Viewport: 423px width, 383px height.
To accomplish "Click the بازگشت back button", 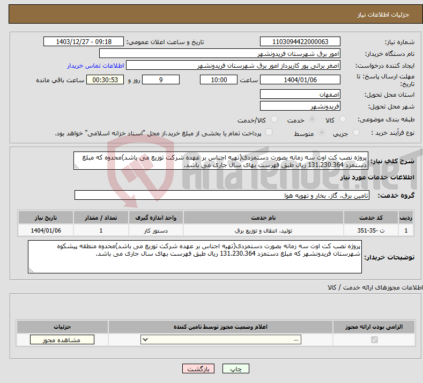I will coord(198,368).
